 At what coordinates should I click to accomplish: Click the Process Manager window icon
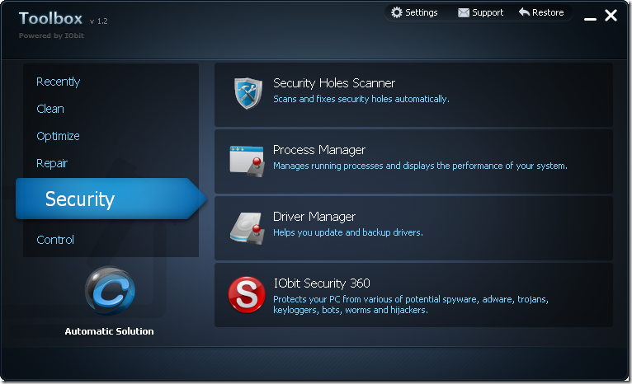(x=247, y=162)
